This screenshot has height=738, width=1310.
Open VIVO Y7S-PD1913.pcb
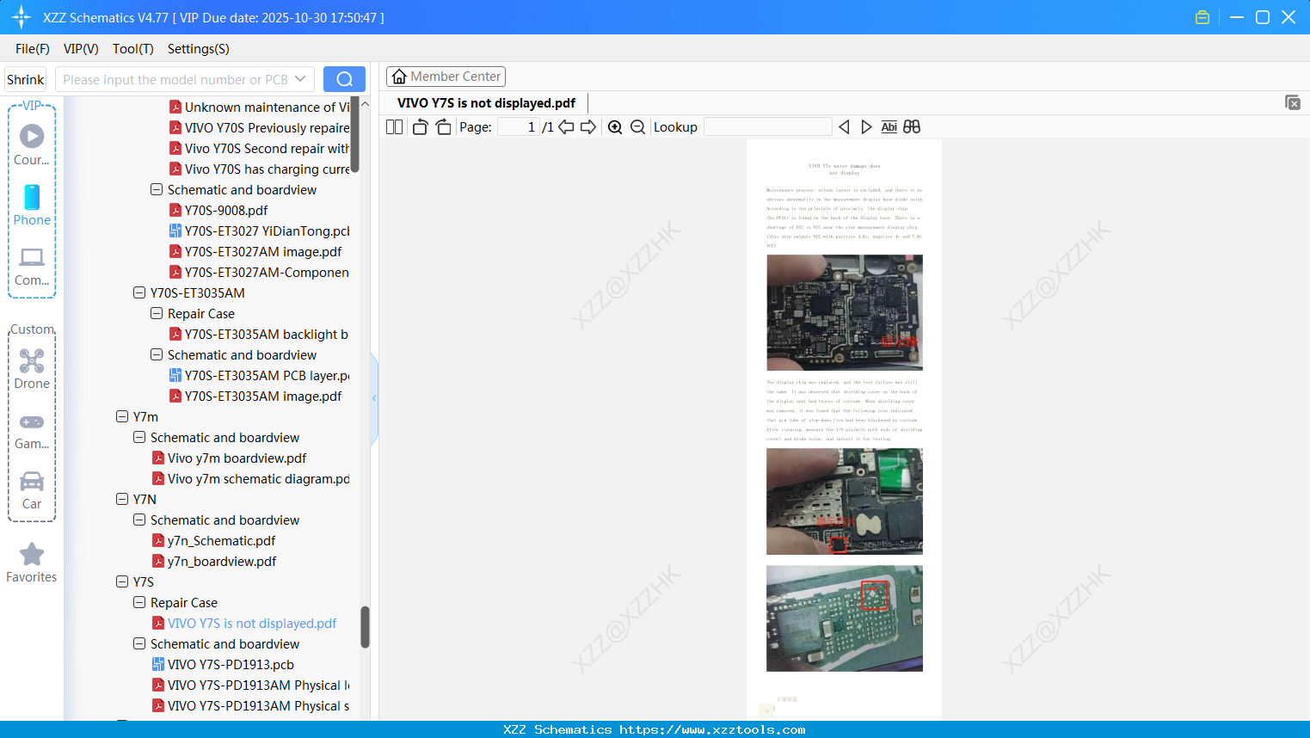[x=231, y=664]
